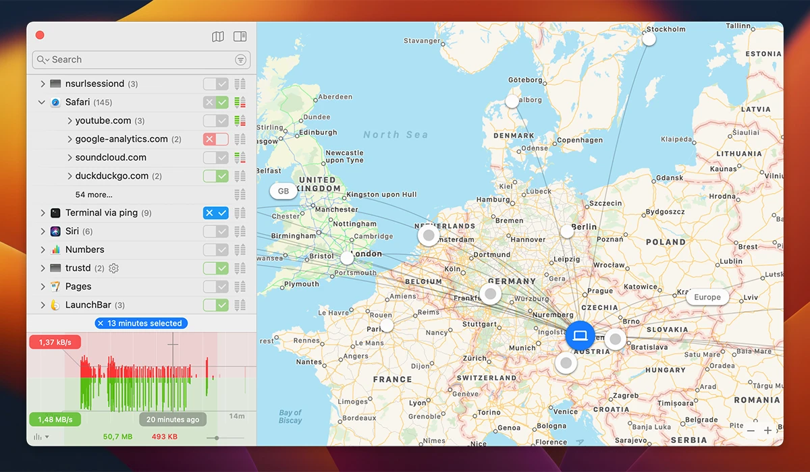Click the map zoom slider at bottom right
This screenshot has width=810, height=472.
[x=759, y=430]
